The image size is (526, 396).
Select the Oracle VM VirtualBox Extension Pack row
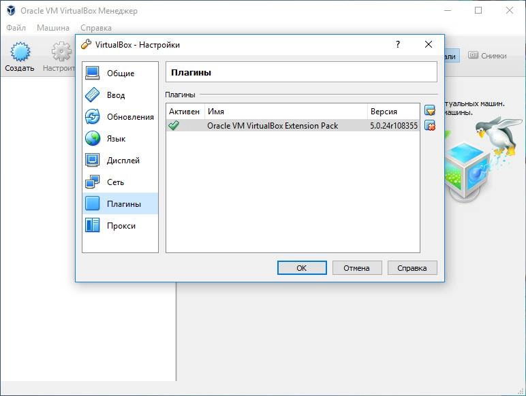pyautogui.click(x=292, y=126)
